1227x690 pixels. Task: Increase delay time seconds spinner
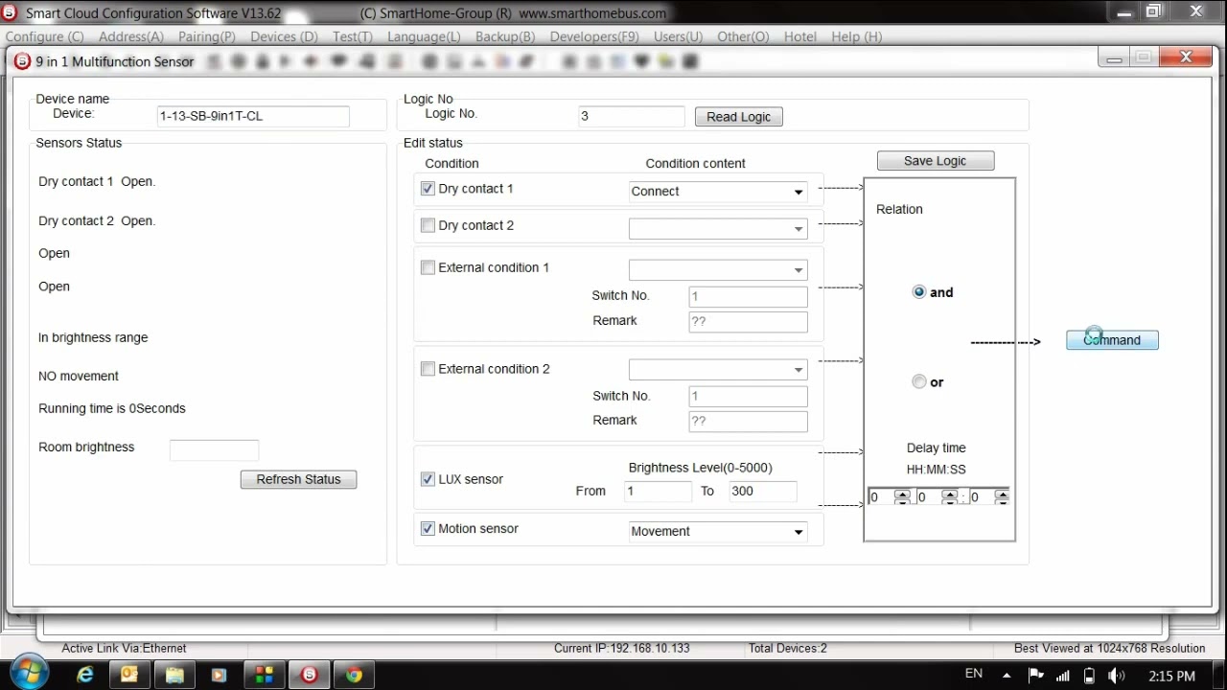(x=1002, y=494)
